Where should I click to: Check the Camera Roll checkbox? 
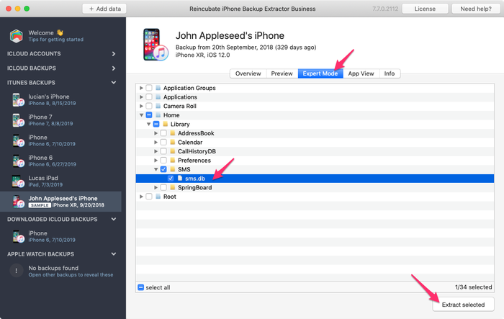pyautogui.click(x=149, y=106)
